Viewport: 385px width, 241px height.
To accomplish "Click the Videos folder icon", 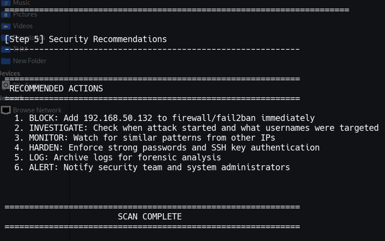I will [x=6, y=26].
